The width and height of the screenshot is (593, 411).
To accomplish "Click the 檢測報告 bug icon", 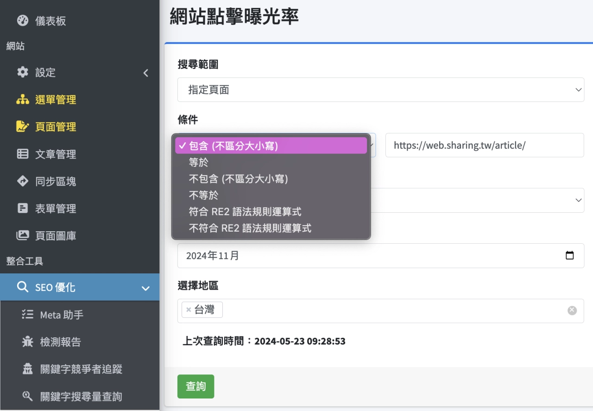I will pyautogui.click(x=27, y=342).
